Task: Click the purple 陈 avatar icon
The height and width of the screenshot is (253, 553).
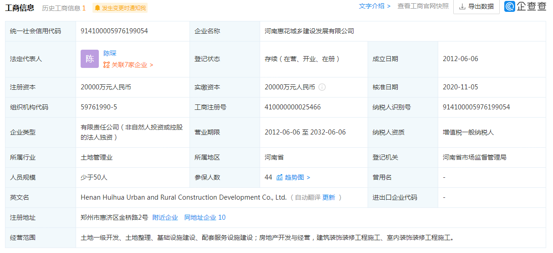Action: [x=89, y=59]
